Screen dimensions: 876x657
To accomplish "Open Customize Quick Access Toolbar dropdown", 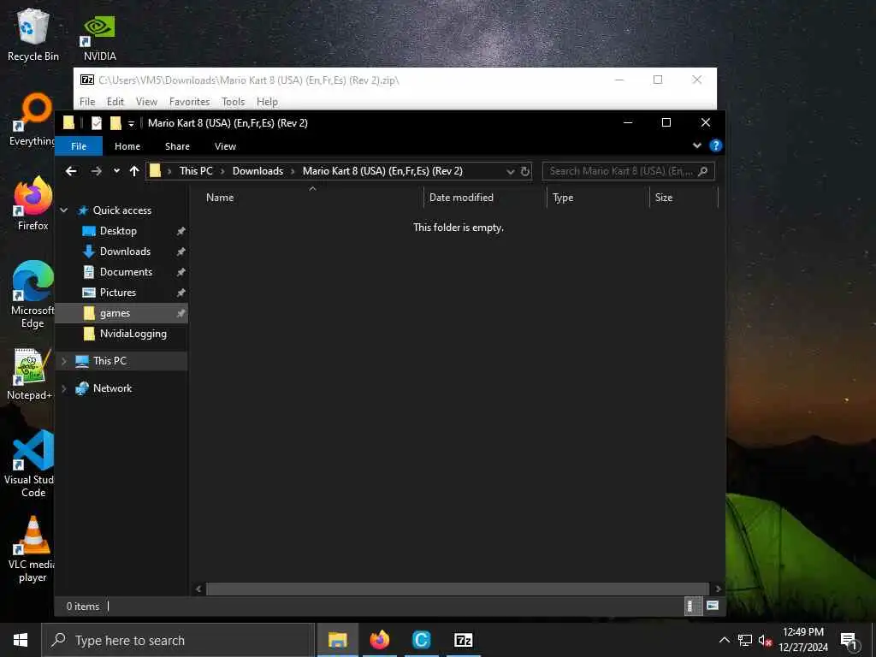I will point(131,123).
